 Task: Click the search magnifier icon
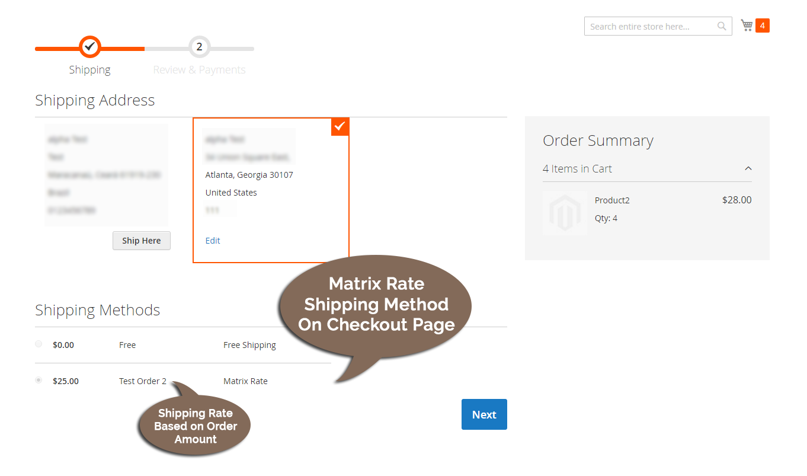click(722, 26)
